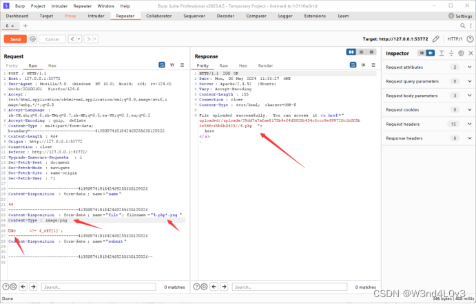Switch to the Target tab
The image size is (476, 304).
coord(46,16)
